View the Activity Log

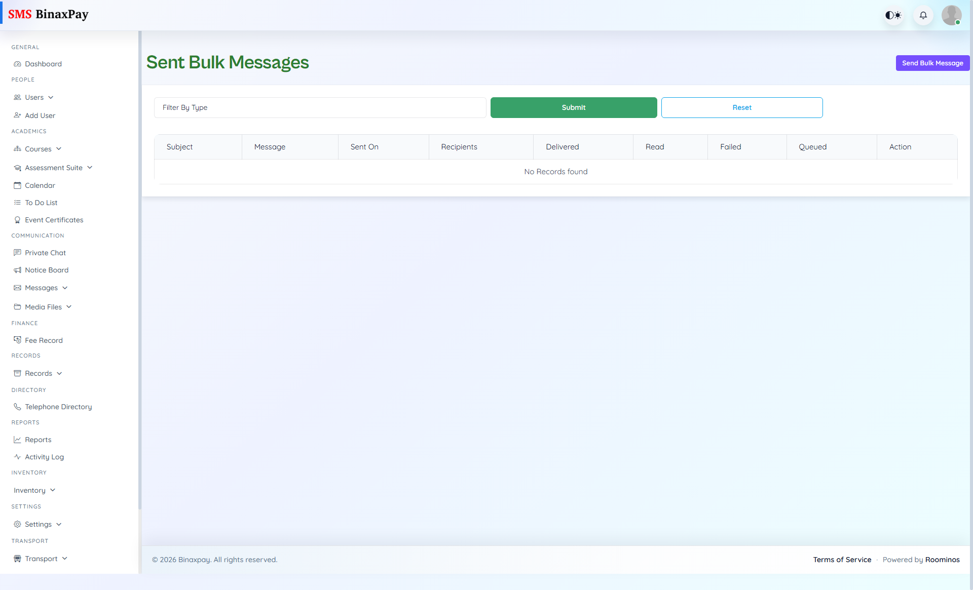point(44,457)
